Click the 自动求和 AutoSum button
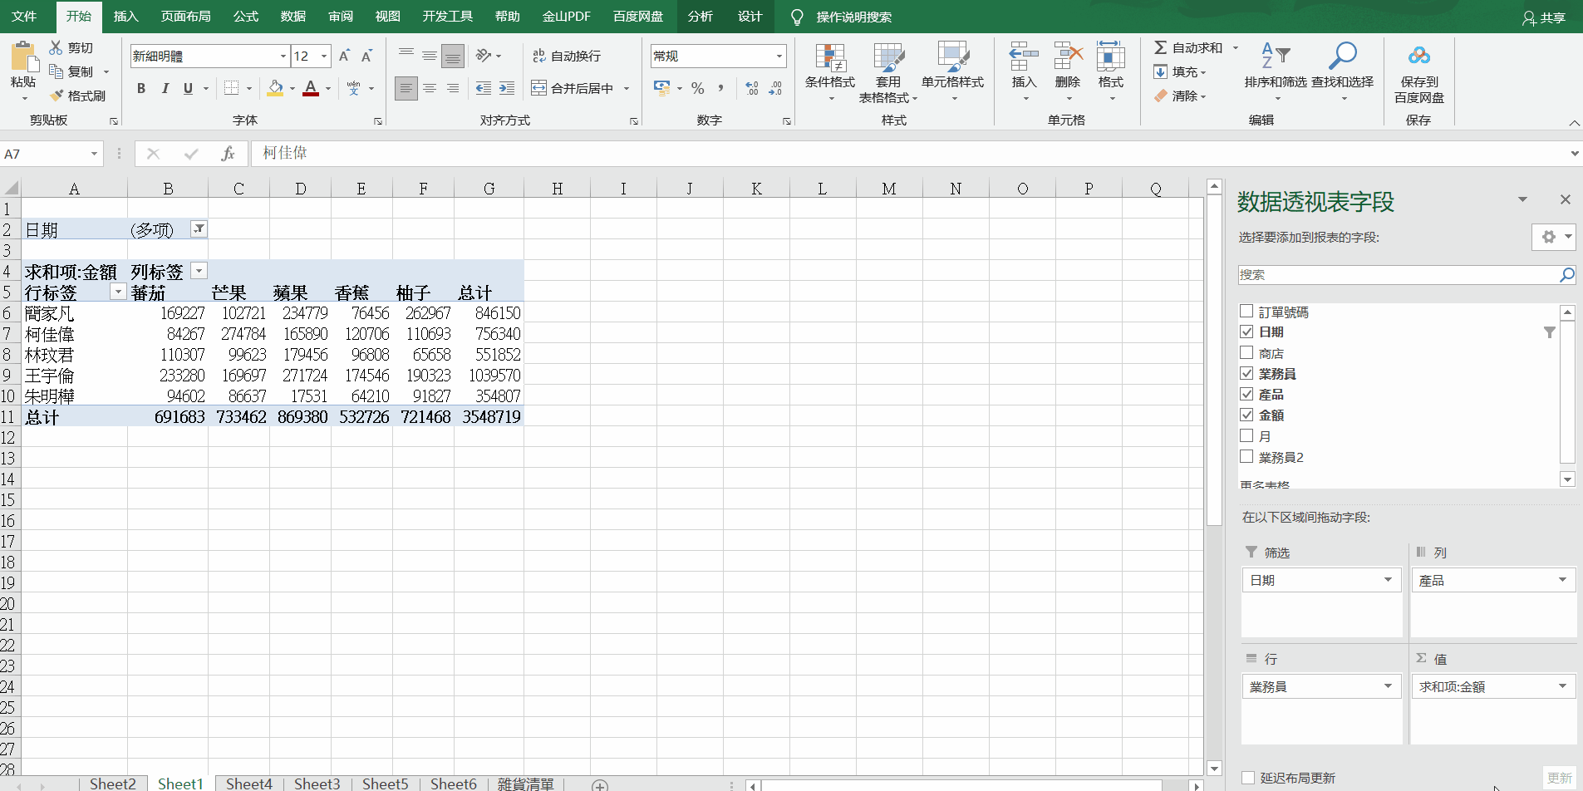Viewport: 1583px width, 791px height. [1189, 48]
